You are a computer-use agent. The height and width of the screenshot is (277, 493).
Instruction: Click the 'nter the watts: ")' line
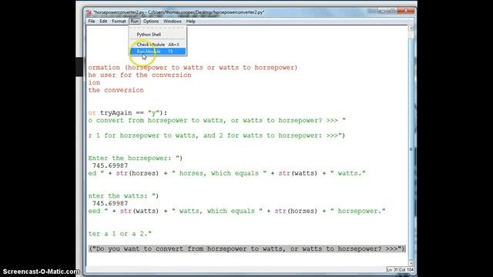pyautogui.click(x=123, y=196)
